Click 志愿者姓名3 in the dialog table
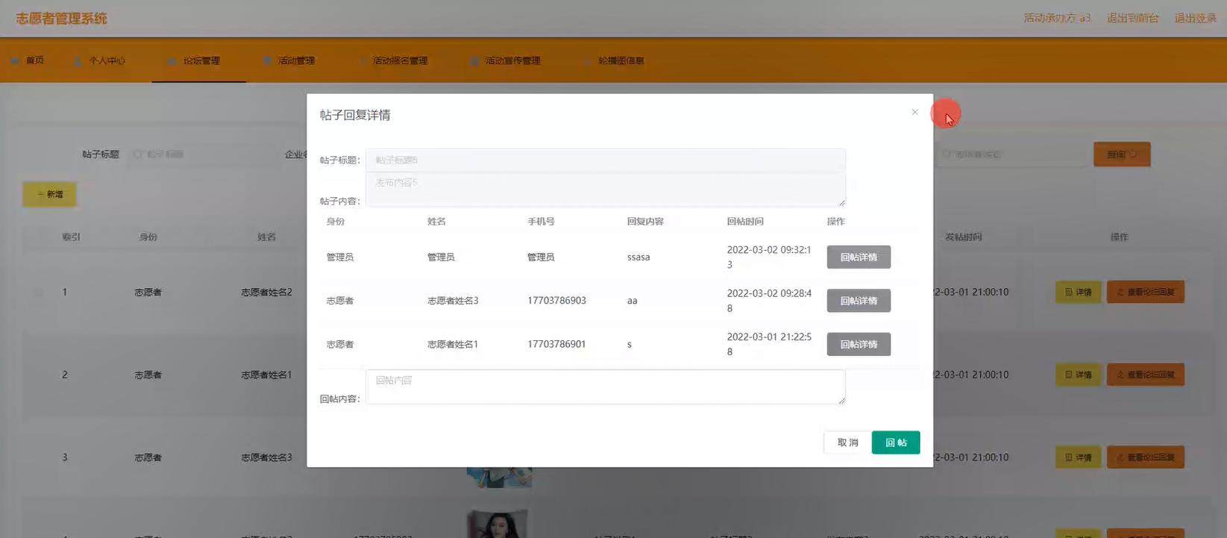Viewport: 1227px width, 538px height. click(x=453, y=301)
